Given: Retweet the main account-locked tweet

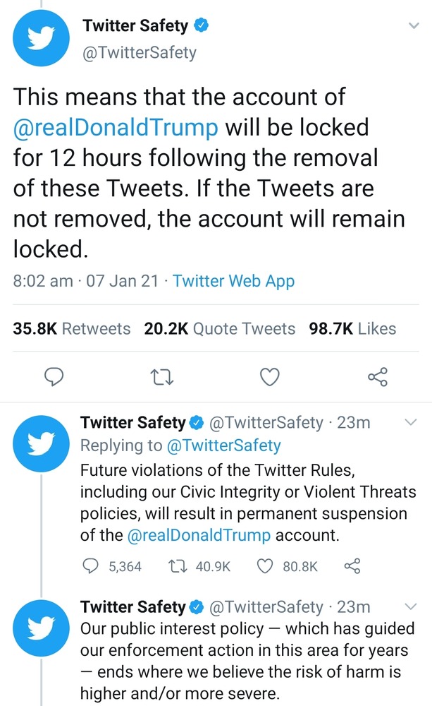Looking at the screenshot, I should point(162,377).
